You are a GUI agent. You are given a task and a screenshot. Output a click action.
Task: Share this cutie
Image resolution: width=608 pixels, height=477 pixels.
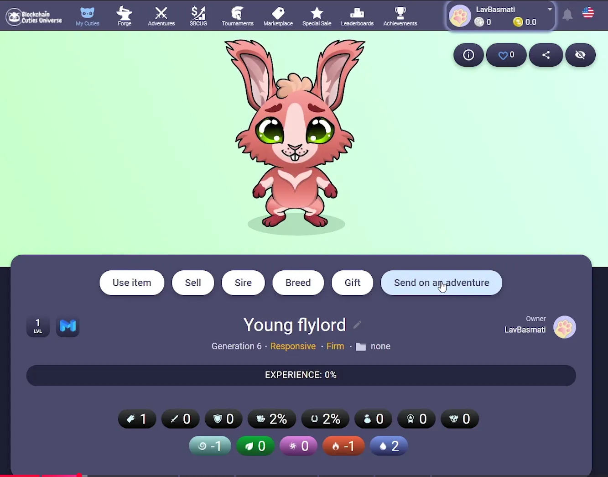coord(546,55)
